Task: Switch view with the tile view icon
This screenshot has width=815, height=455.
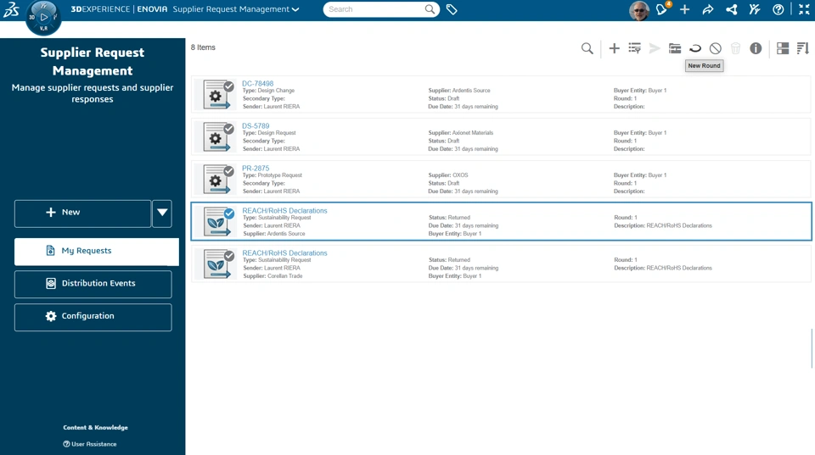Action: coord(783,48)
